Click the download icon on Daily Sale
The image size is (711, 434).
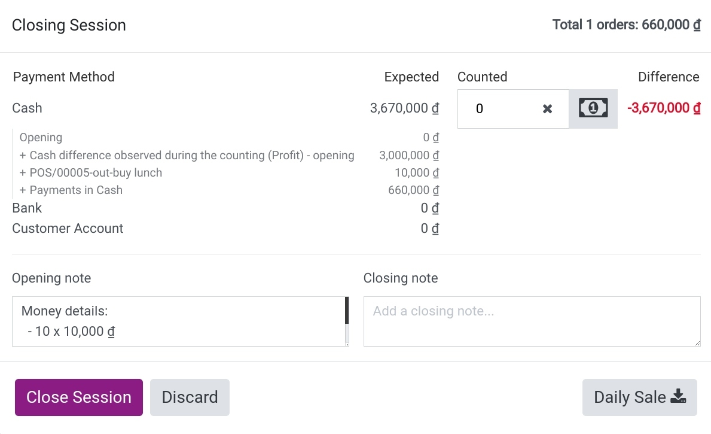click(x=678, y=396)
